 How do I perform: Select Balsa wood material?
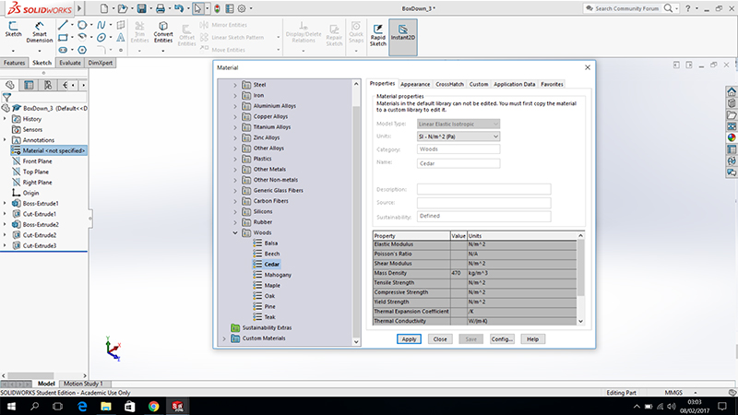270,243
